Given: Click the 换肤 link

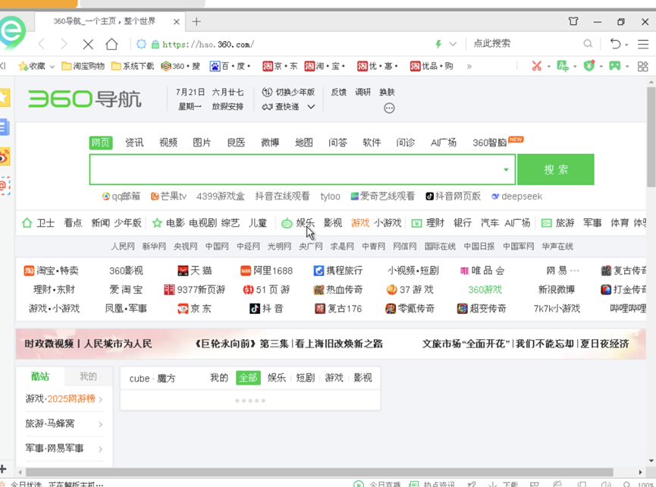Looking at the screenshot, I should coord(387,92).
